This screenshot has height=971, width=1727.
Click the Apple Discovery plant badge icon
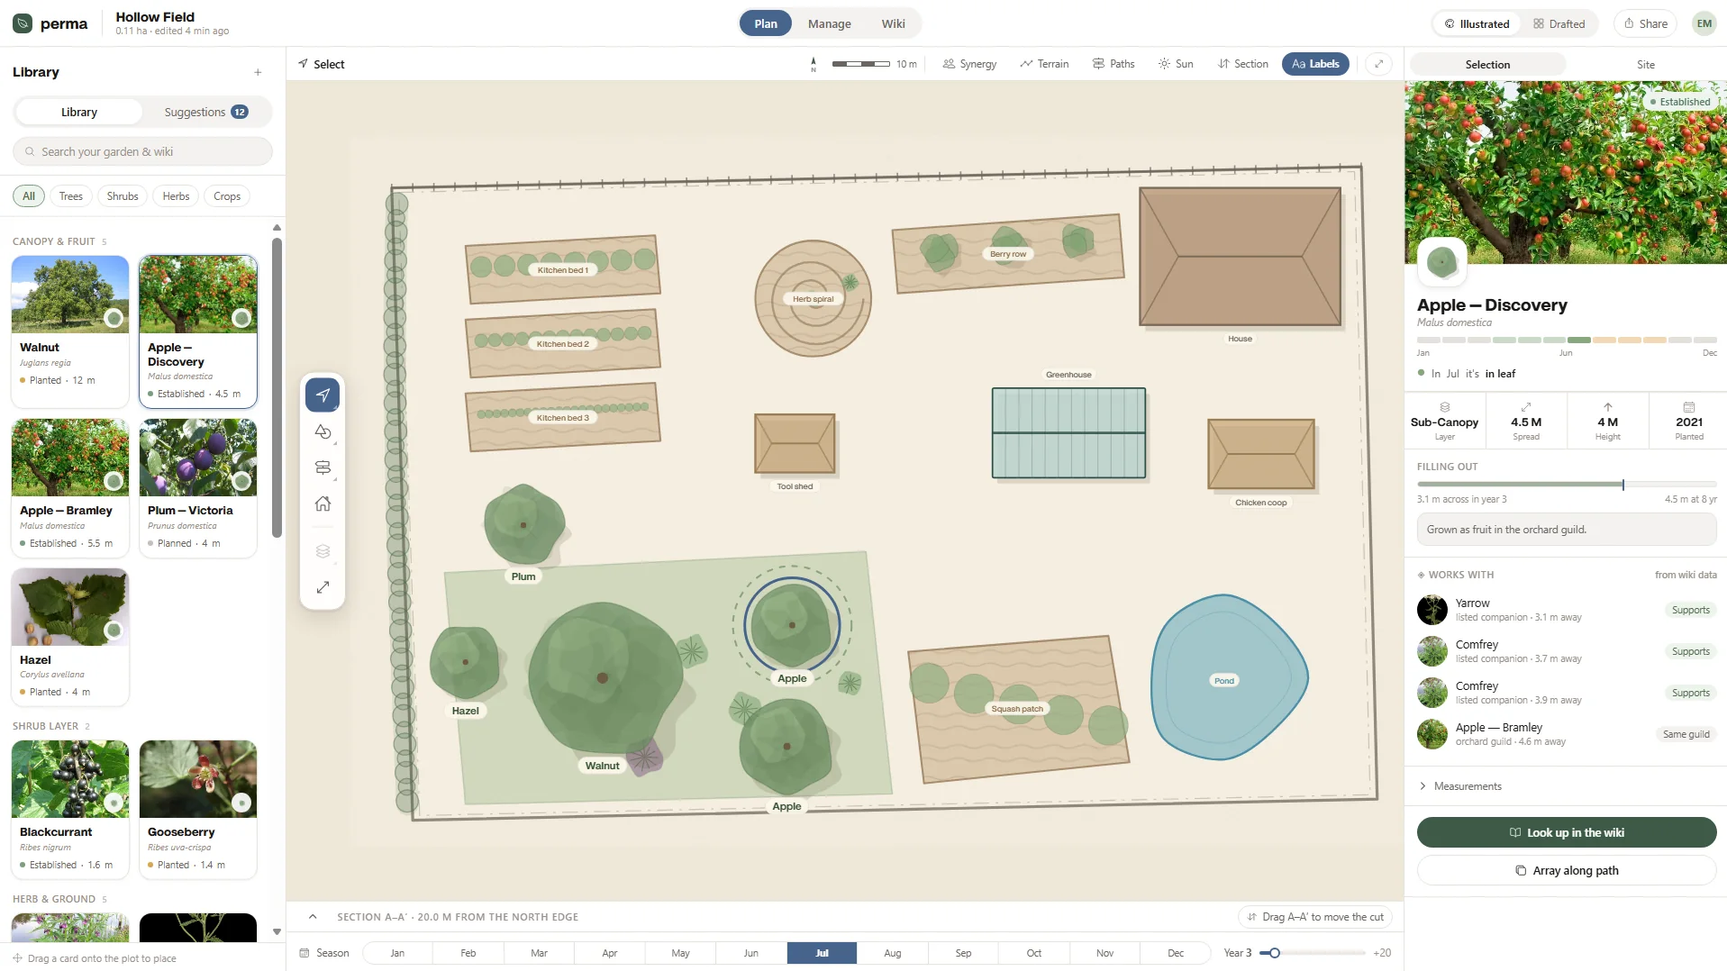pyautogui.click(x=1441, y=262)
